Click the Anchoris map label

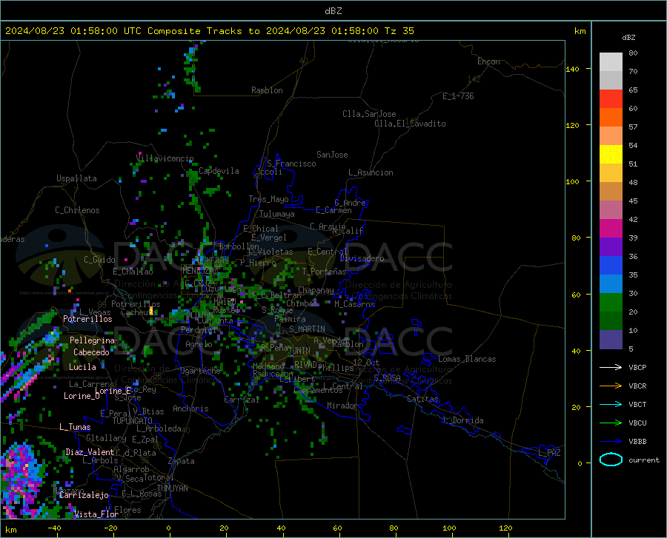pyautogui.click(x=190, y=409)
